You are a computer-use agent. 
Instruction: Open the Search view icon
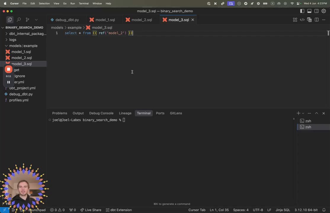click(19, 20)
